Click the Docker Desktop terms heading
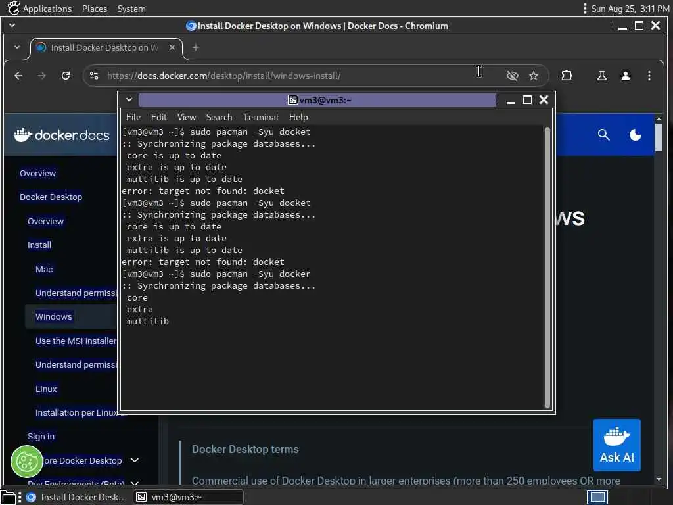673x505 pixels. (x=245, y=450)
